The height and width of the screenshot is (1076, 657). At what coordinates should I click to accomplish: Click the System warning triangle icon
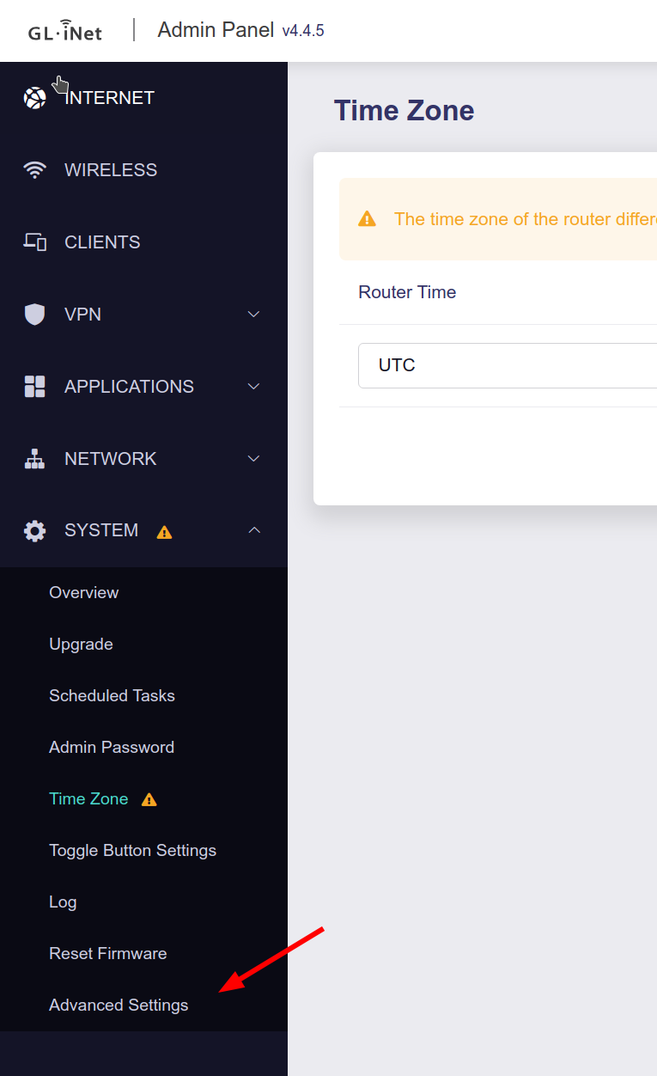pyautogui.click(x=164, y=532)
